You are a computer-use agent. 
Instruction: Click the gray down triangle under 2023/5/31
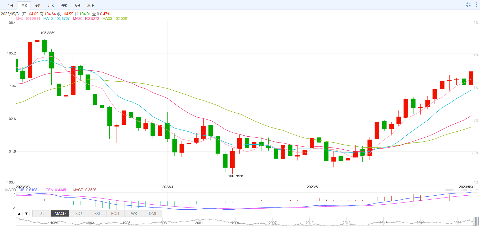pos(477,190)
